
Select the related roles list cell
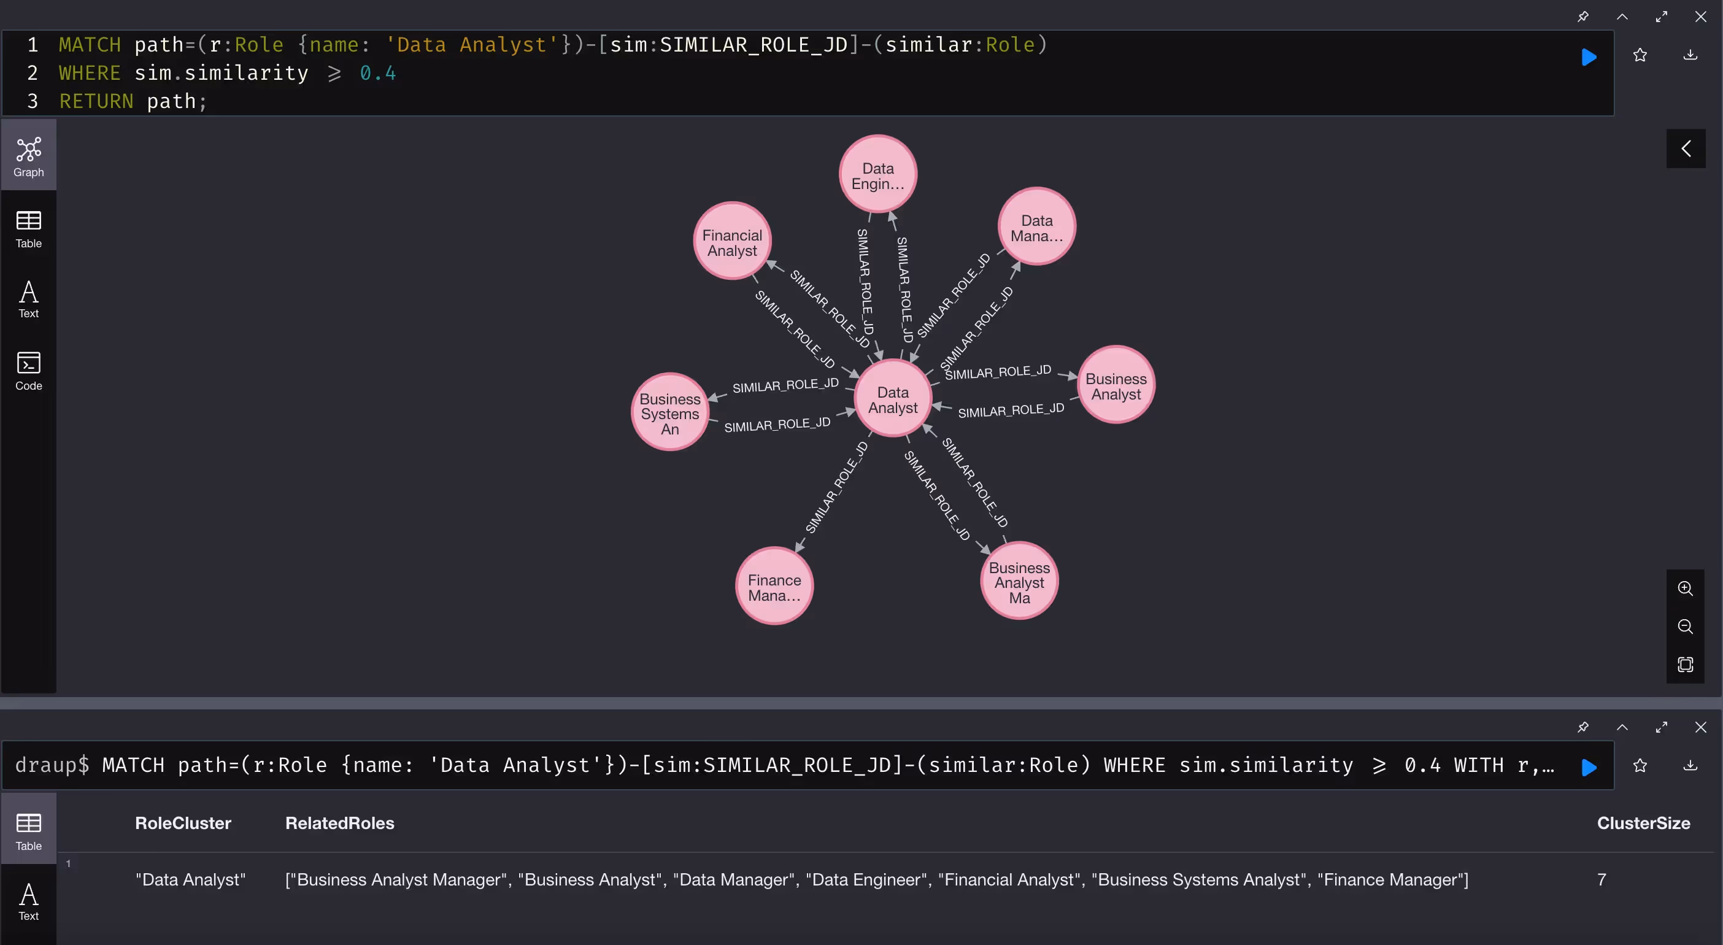(x=876, y=879)
